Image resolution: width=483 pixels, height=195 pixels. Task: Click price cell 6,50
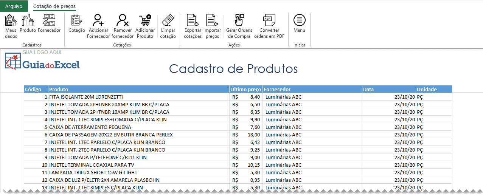246,104
